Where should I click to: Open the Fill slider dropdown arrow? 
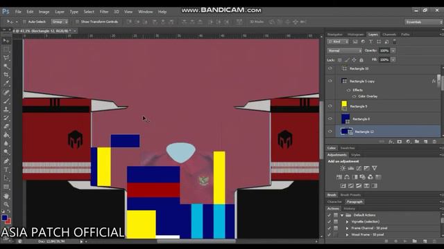[x=393, y=60]
